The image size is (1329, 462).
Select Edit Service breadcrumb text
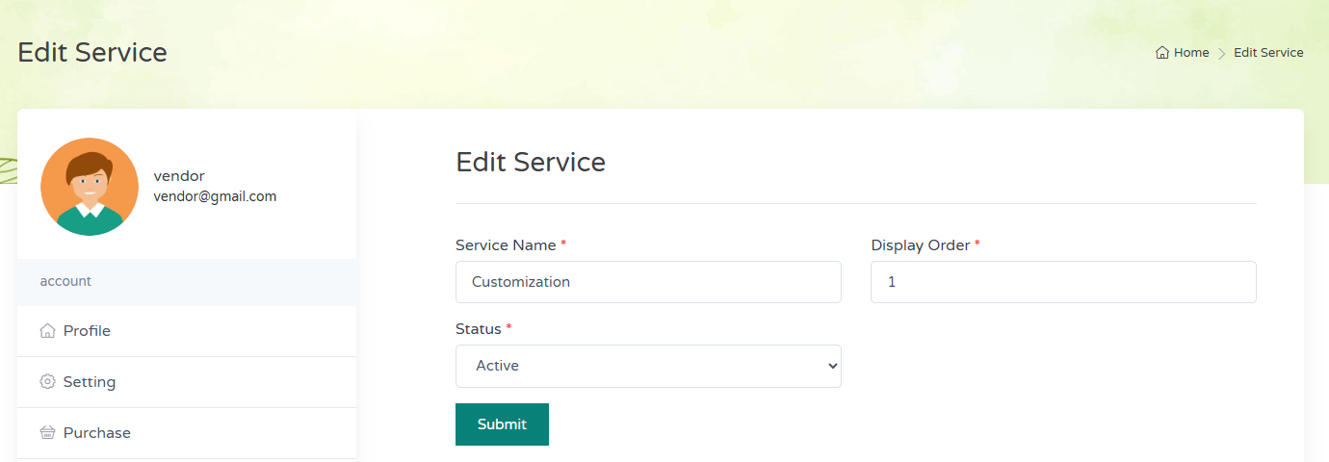coord(1268,53)
